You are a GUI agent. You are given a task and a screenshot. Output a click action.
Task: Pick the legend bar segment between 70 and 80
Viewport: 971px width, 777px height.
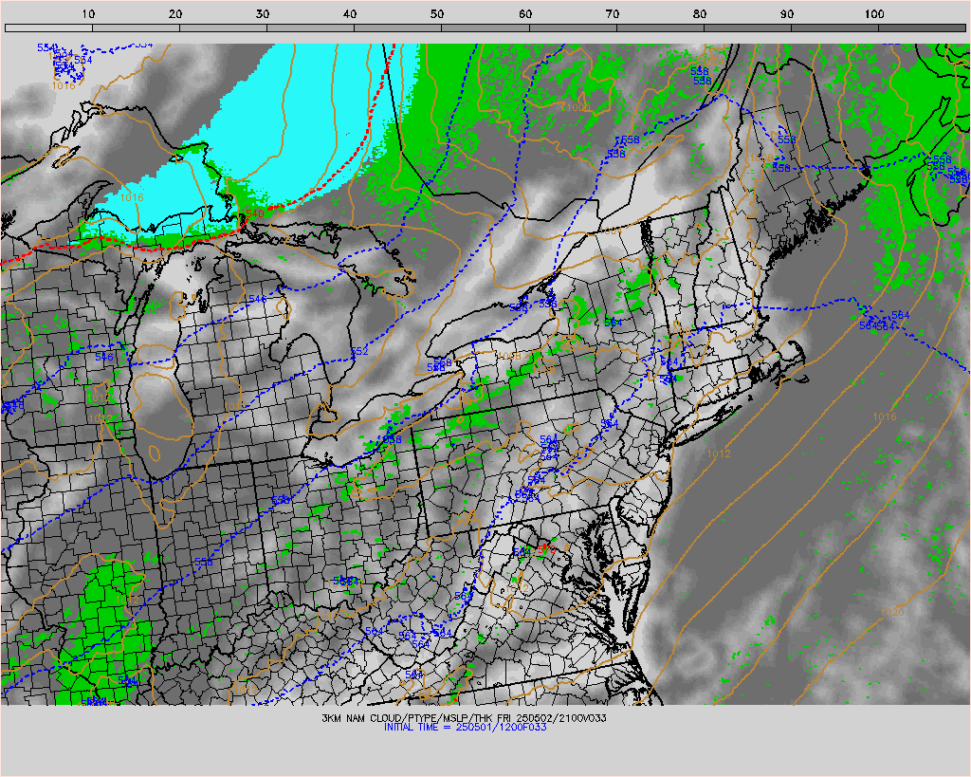click(x=660, y=28)
